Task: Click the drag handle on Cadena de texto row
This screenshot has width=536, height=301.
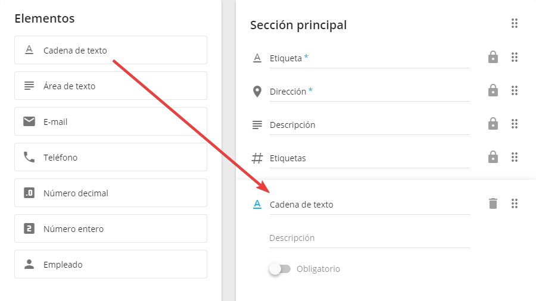Action: [515, 203]
